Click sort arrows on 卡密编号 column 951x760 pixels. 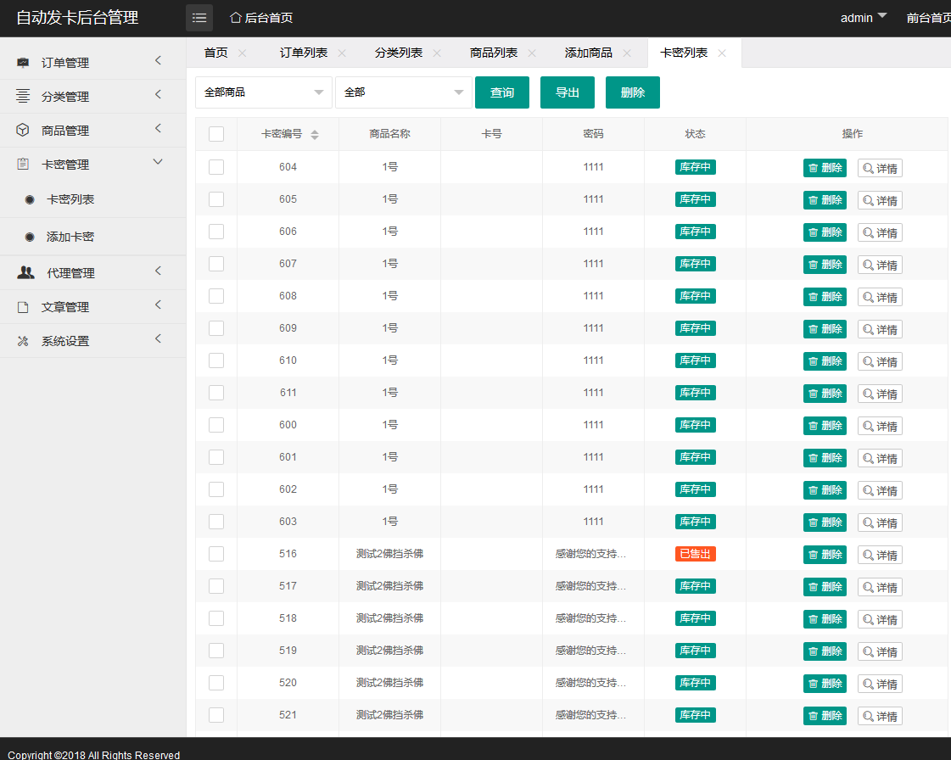click(x=315, y=135)
